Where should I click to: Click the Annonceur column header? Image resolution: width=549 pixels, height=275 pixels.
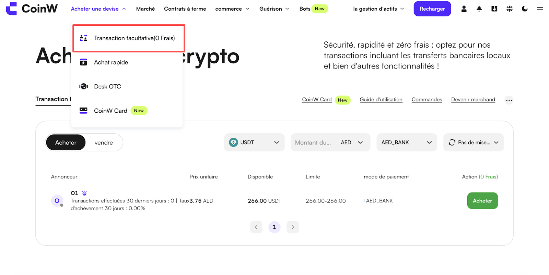[64, 177]
